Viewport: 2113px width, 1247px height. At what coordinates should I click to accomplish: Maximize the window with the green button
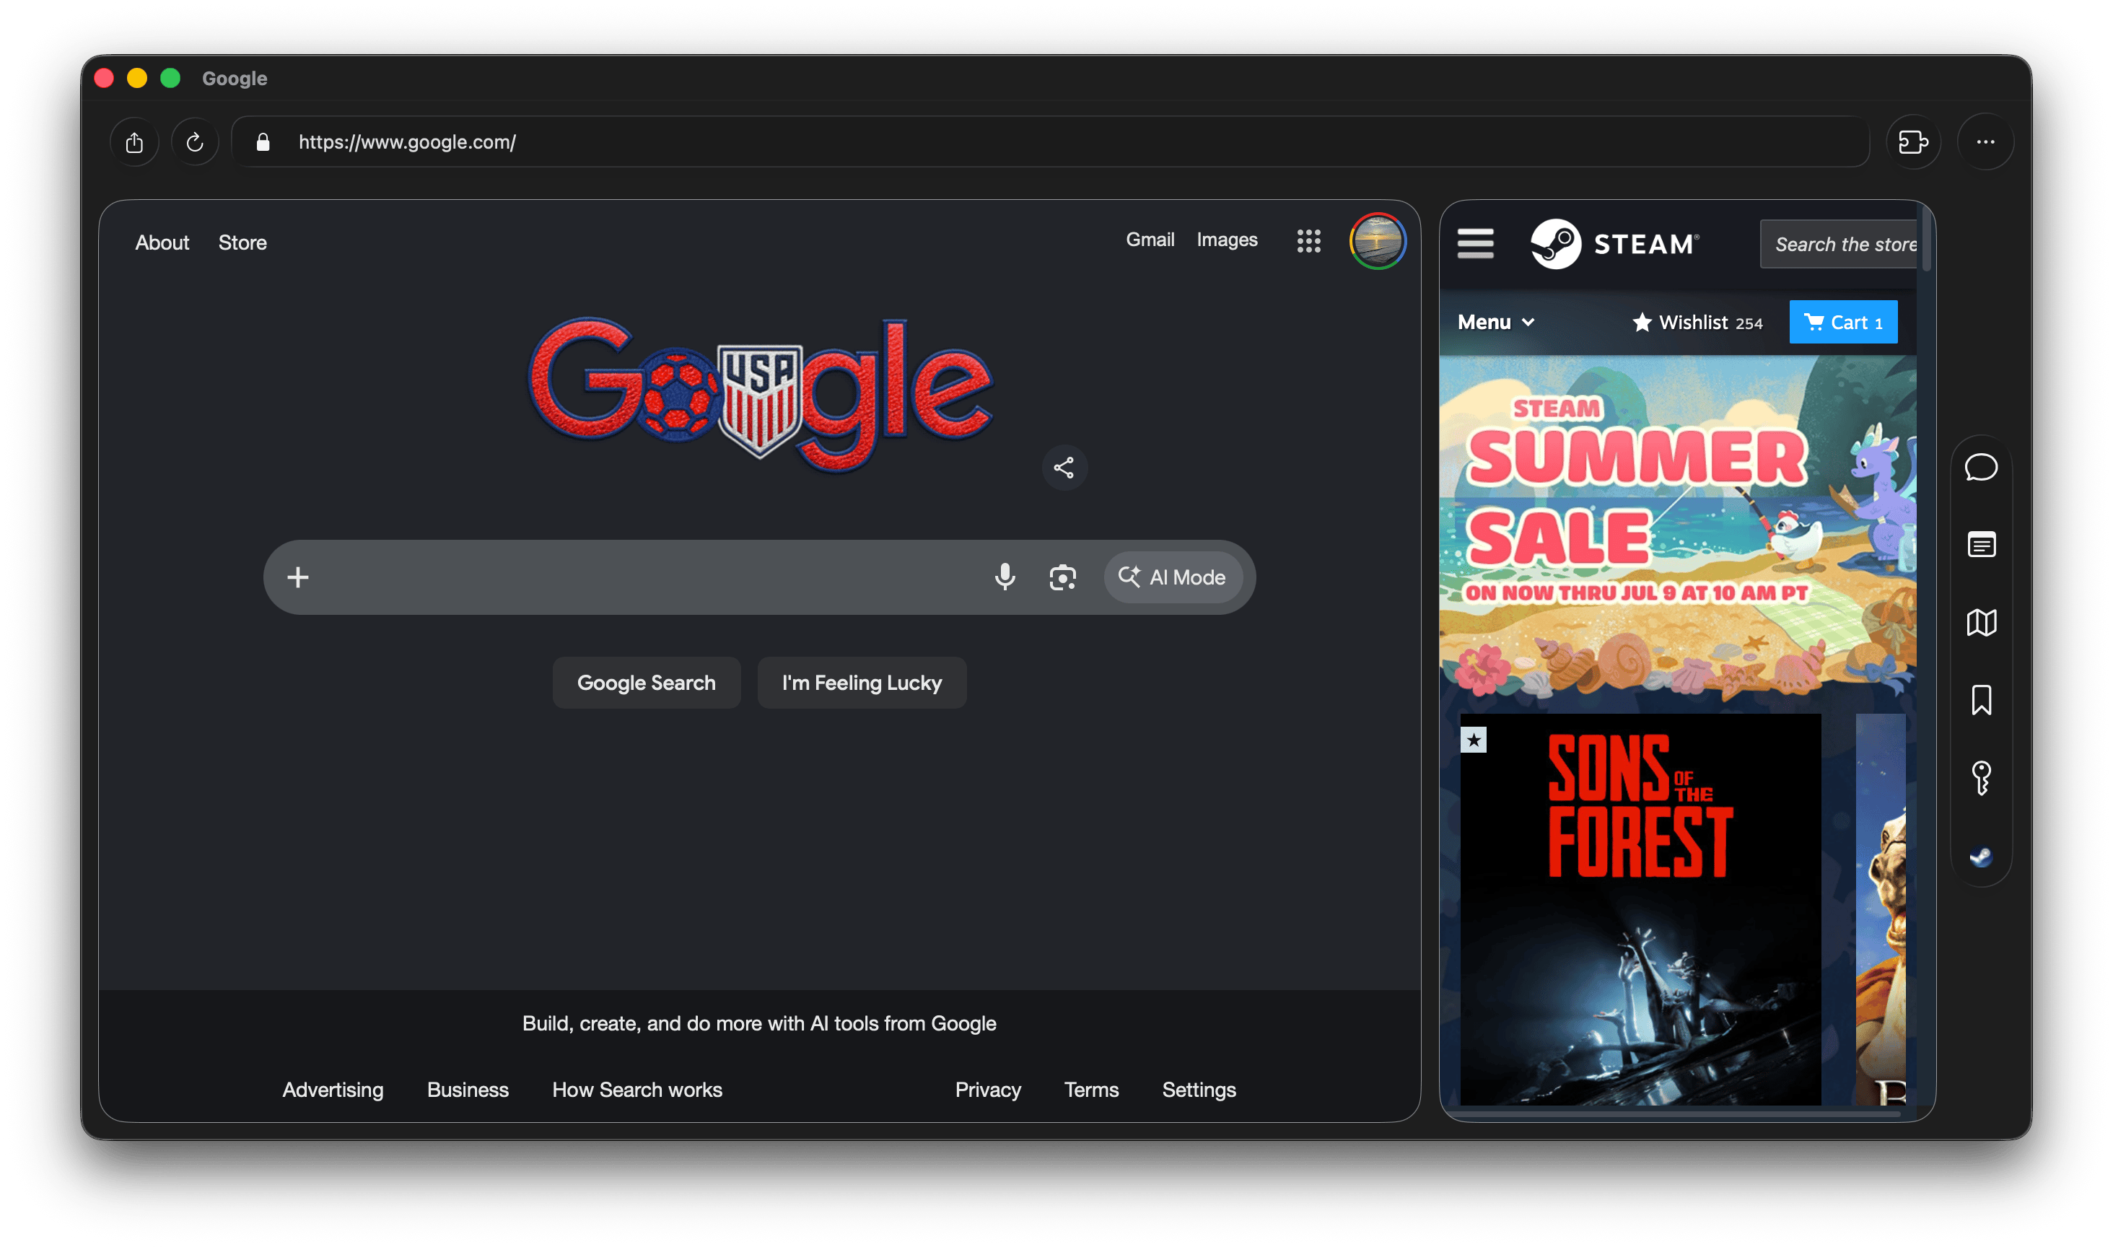click(170, 78)
